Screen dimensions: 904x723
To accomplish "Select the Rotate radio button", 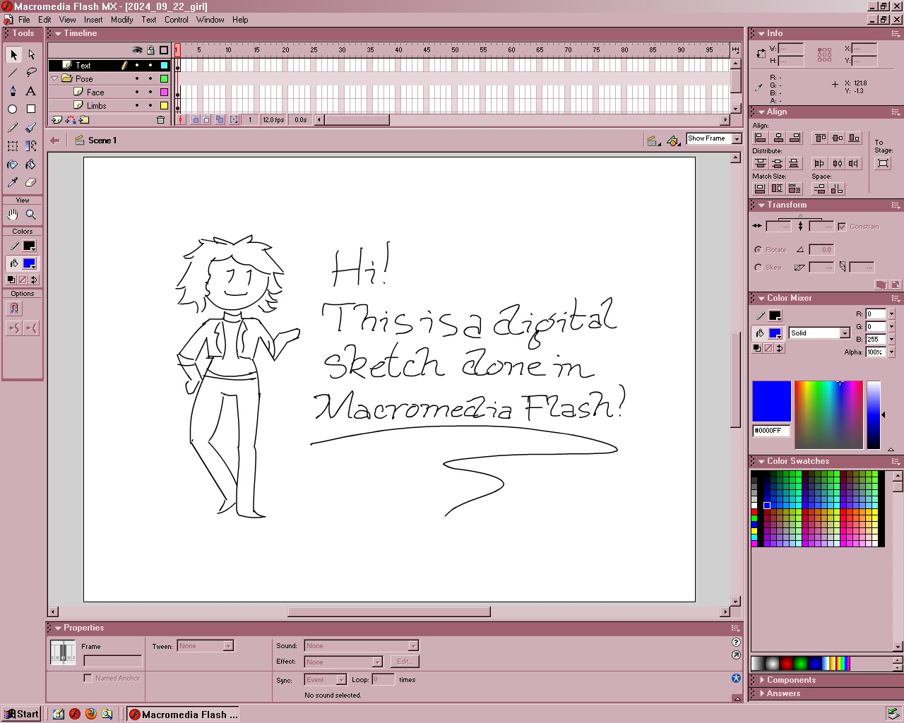I will click(x=759, y=250).
